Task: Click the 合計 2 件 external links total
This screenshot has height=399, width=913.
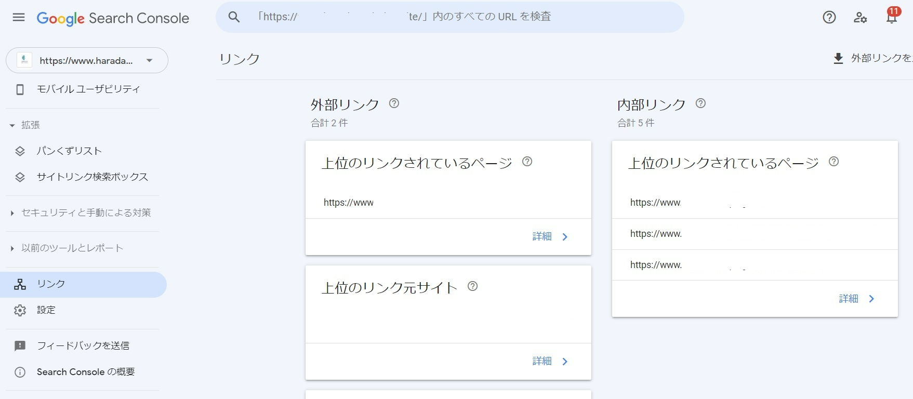Action: pyautogui.click(x=329, y=123)
